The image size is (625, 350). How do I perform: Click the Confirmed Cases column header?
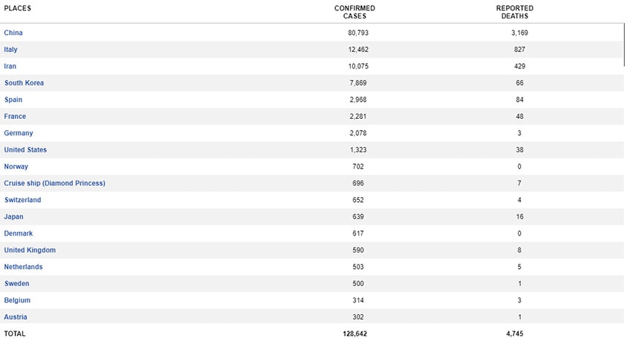tap(354, 12)
